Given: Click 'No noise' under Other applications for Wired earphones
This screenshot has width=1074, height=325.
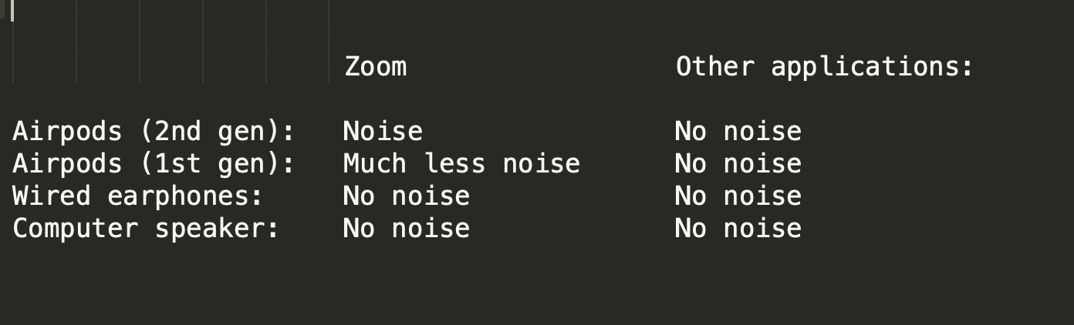Looking at the screenshot, I should click(x=738, y=196).
